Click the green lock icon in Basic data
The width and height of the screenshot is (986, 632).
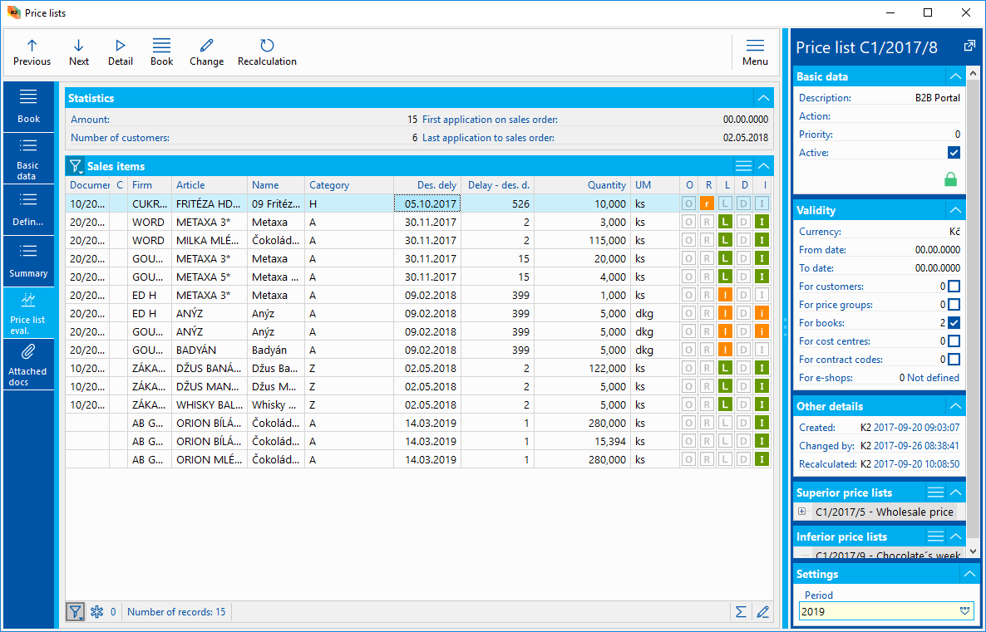click(951, 179)
